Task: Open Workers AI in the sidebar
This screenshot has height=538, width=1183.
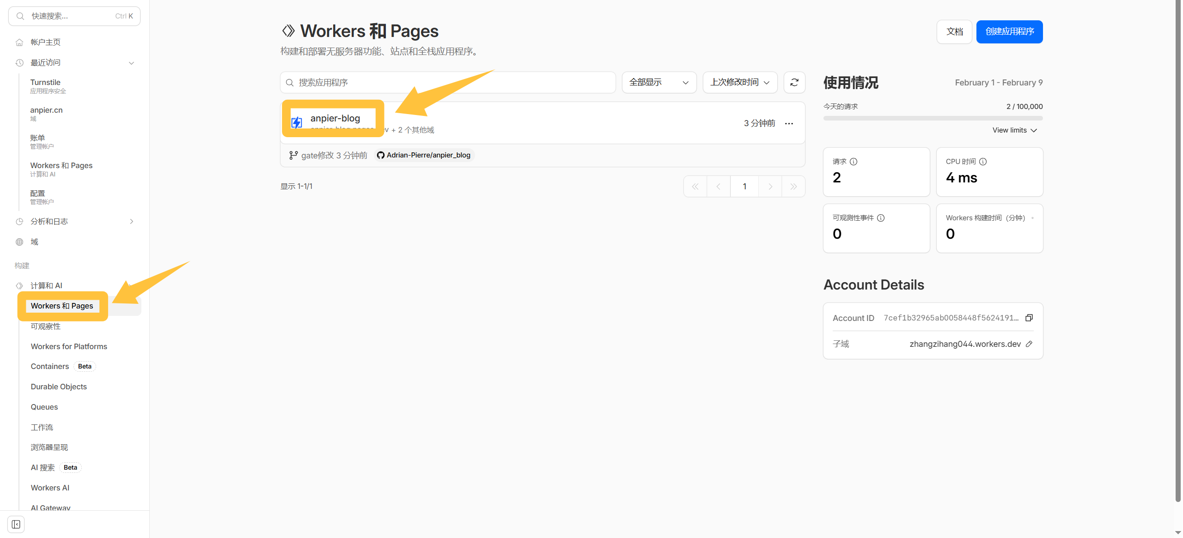Action: (x=50, y=488)
